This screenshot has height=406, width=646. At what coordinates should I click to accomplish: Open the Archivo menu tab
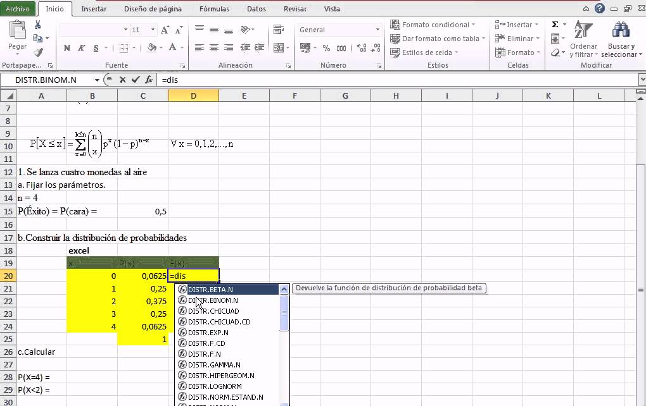click(x=17, y=9)
